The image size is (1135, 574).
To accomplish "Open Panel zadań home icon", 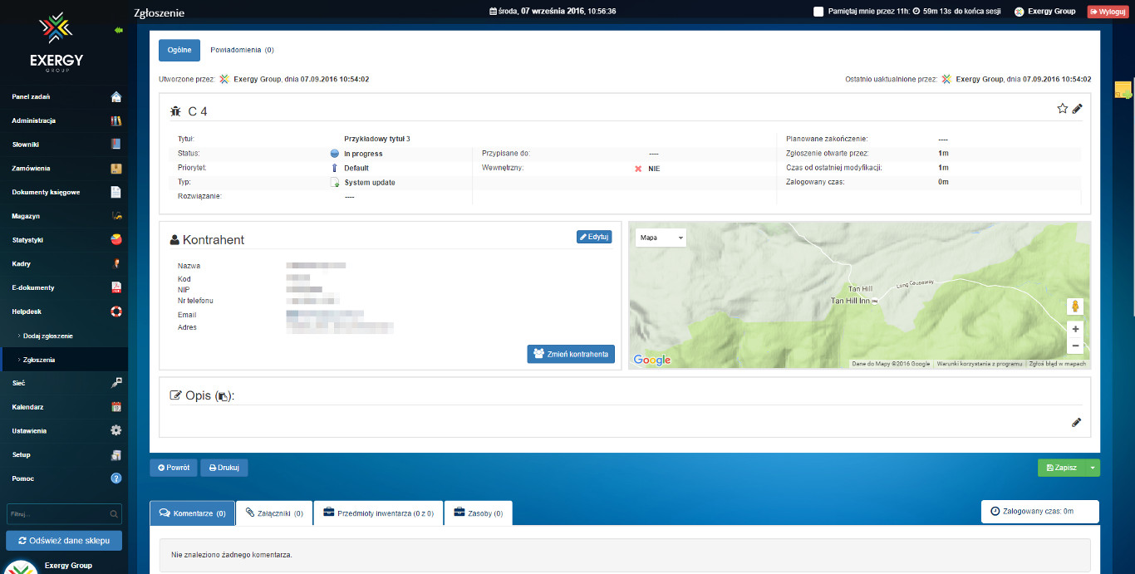I will [116, 97].
